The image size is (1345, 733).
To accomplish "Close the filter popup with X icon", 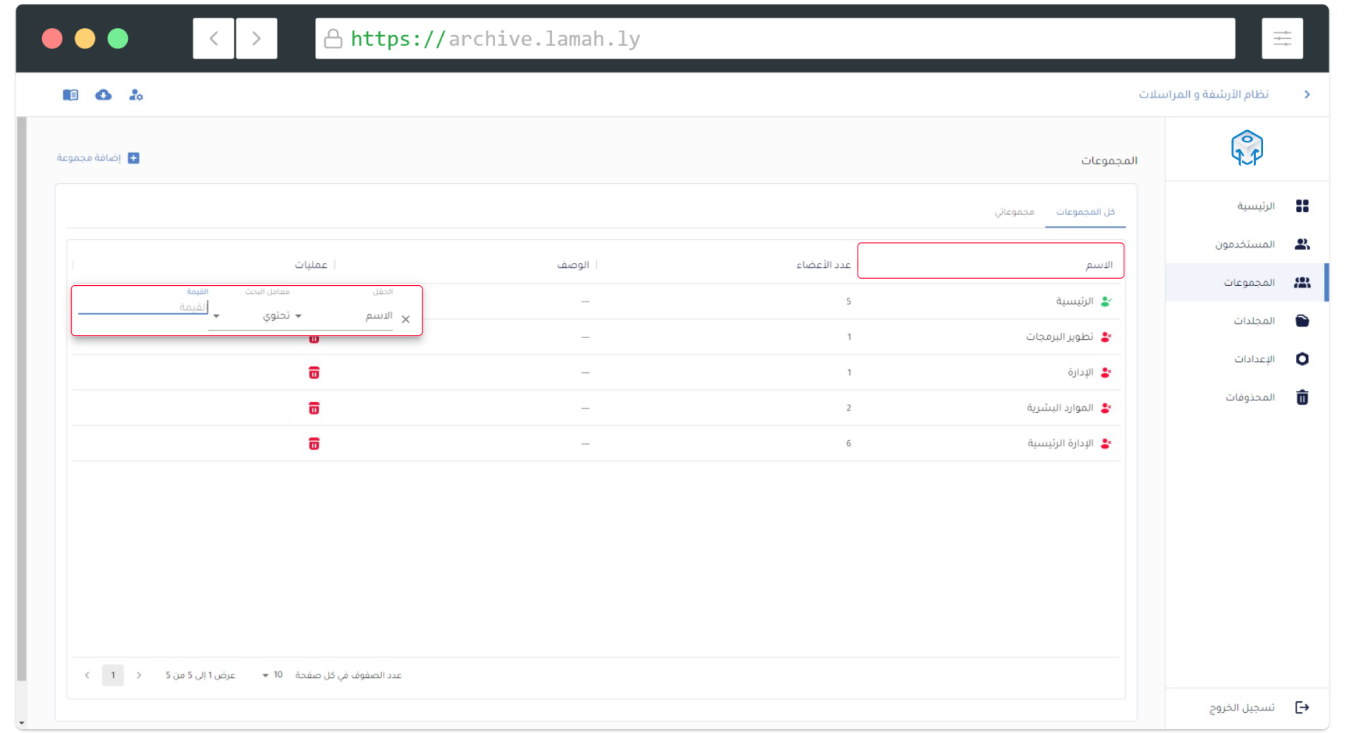I will point(405,319).
